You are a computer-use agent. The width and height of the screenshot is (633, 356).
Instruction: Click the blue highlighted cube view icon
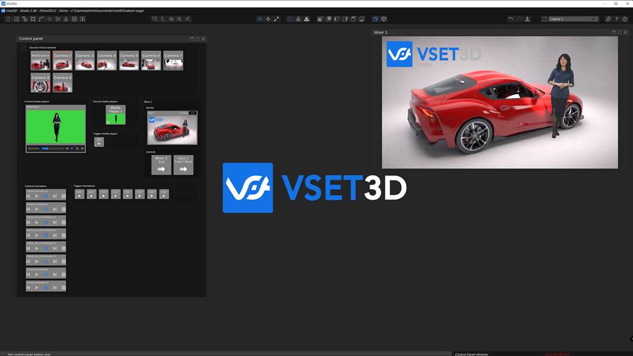[375, 19]
